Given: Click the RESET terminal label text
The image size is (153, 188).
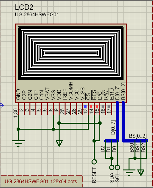Looking at the screenshot, I should click(94, 175).
